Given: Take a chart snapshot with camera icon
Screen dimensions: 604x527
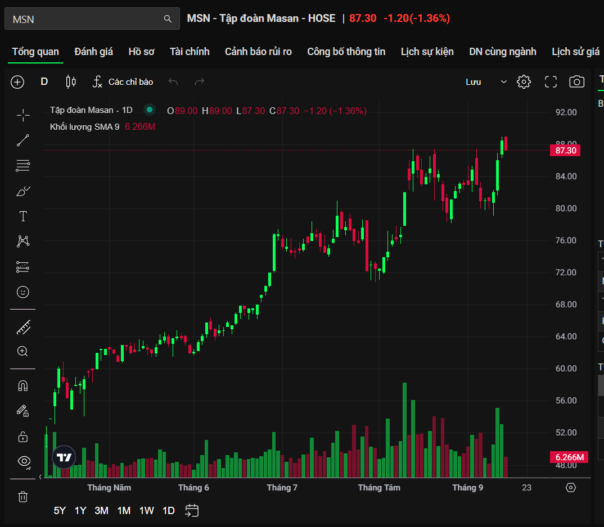Looking at the screenshot, I should pyautogui.click(x=576, y=81).
